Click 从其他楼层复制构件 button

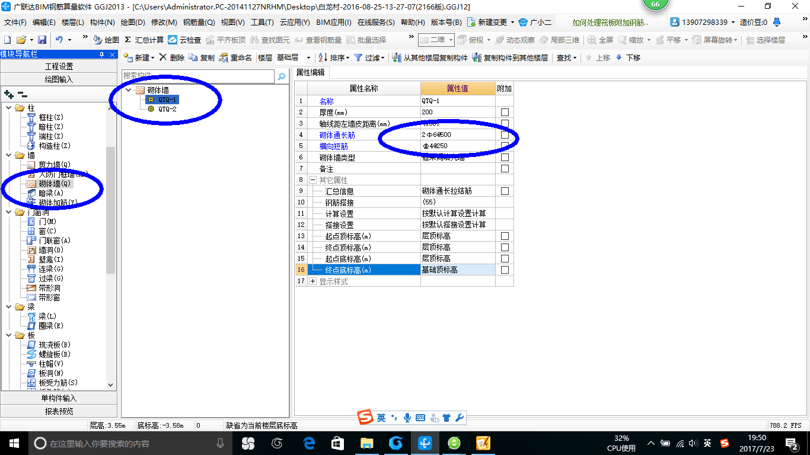(430, 57)
